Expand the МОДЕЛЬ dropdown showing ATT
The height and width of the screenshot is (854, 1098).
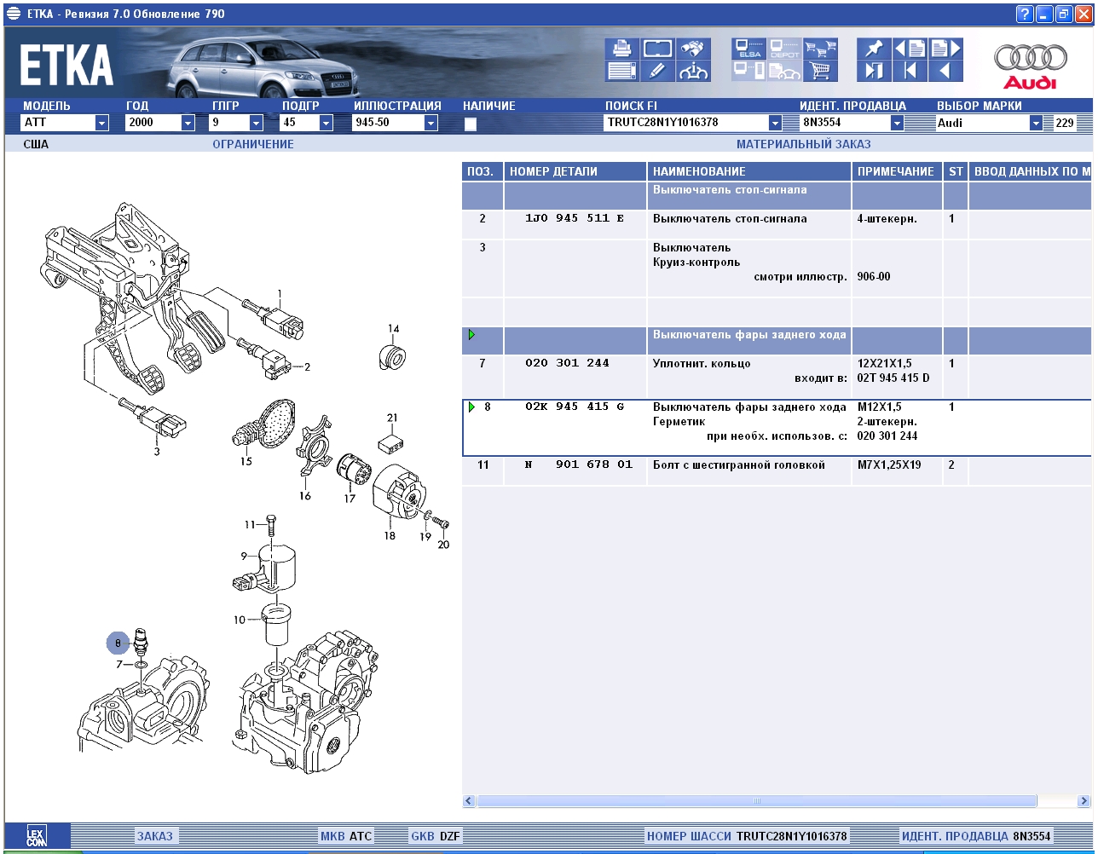tap(101, 123)
